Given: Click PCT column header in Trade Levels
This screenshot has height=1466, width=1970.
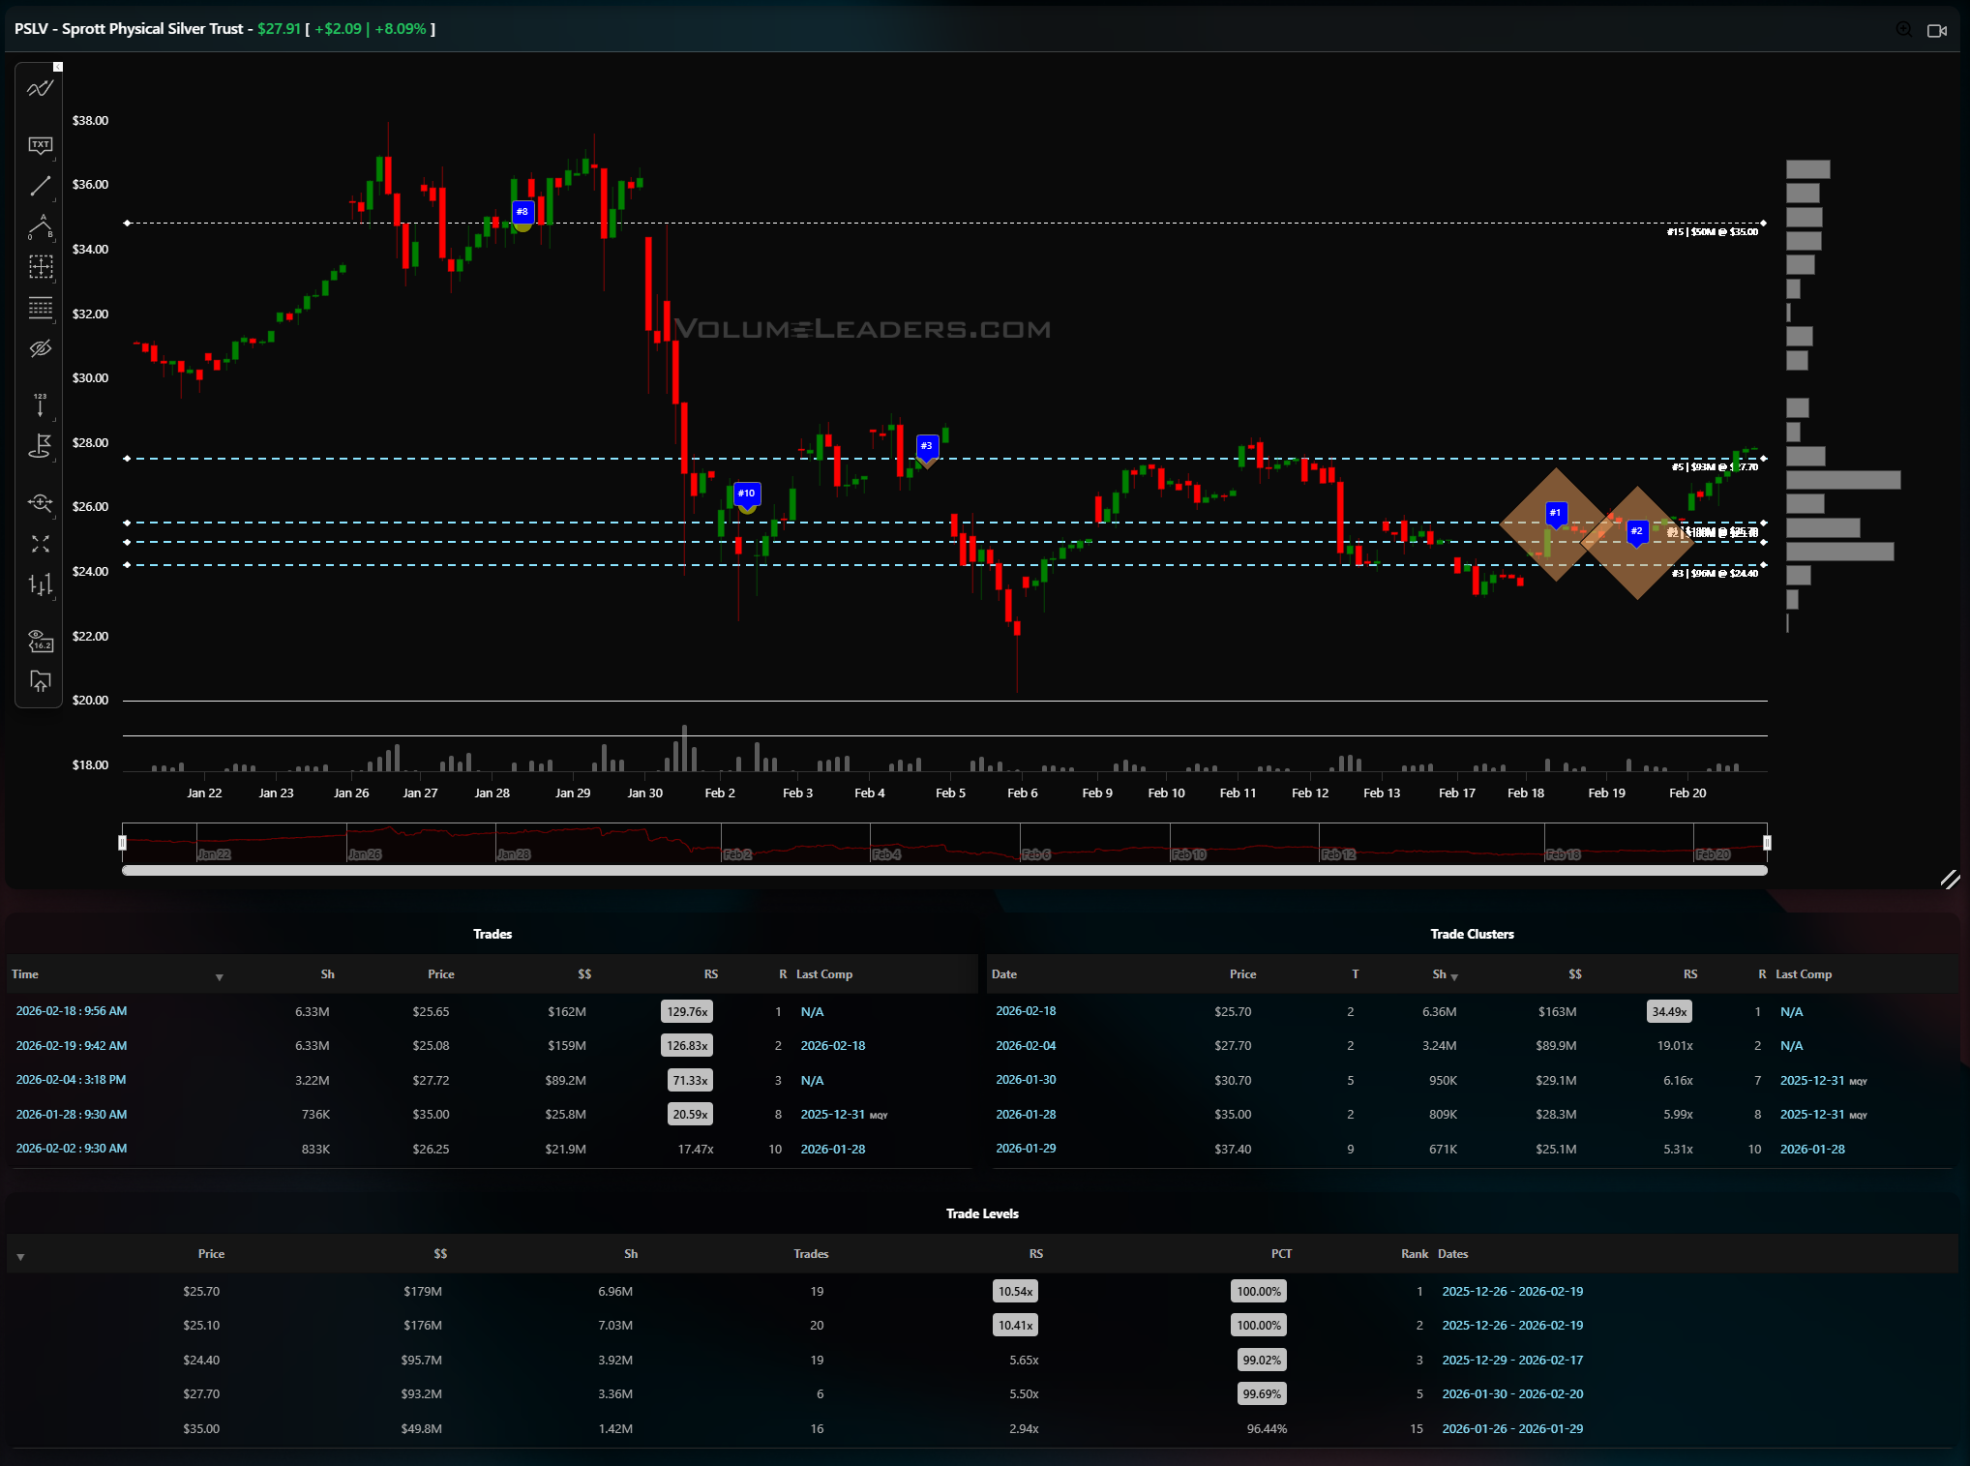Looking at the screenshot, I should [x=1280, y=1254].
